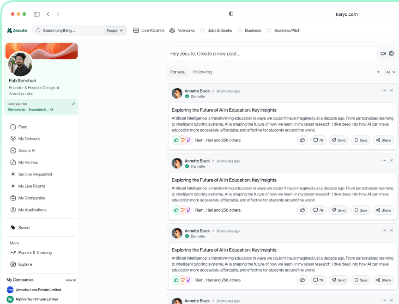Select the Jobs & Geeks radio option
399x304 pixels.
[x=202, y=30]
